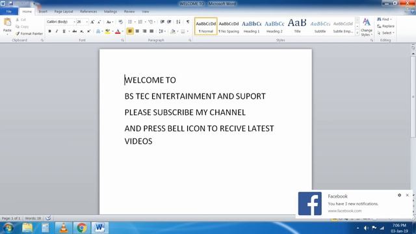The height and width of the screenshot is (234, 416).
Task: Dismiss the Facebook notification
Action: [408, 195]
